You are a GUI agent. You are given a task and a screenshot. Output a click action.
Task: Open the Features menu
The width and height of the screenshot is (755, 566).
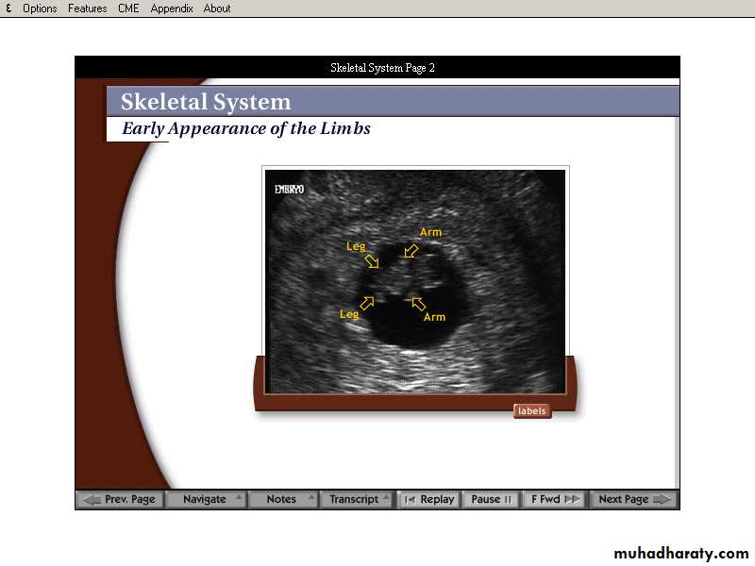[87, 8]
